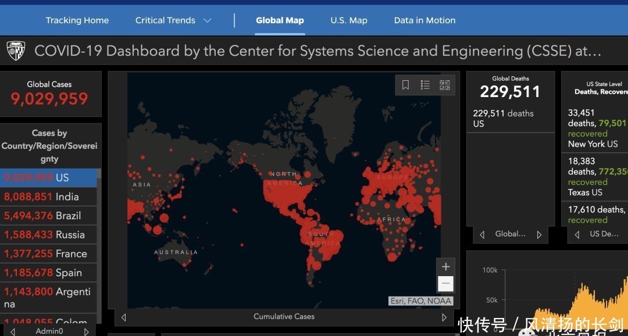Screen dimensions: 628x336
Task: Select Russia with 1,588,433 cases
Action: 48,235
